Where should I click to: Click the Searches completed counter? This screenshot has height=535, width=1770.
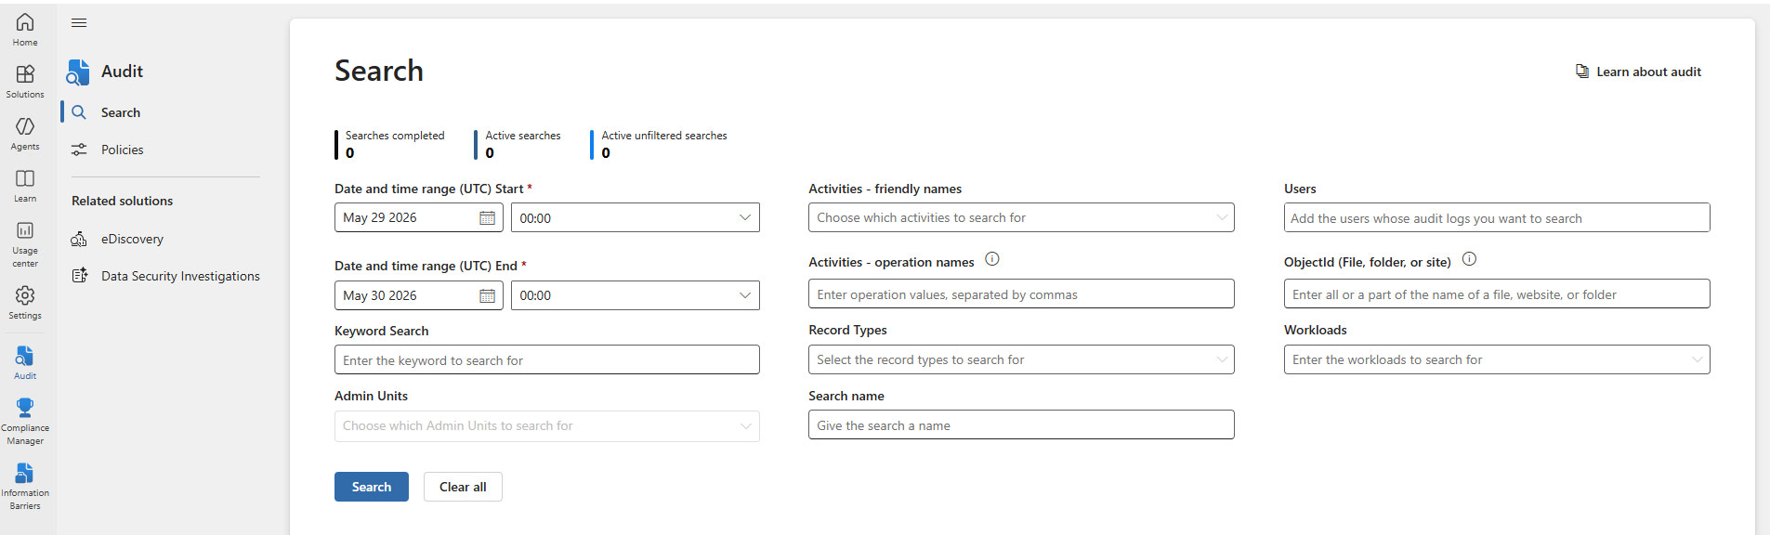[390, 144]
